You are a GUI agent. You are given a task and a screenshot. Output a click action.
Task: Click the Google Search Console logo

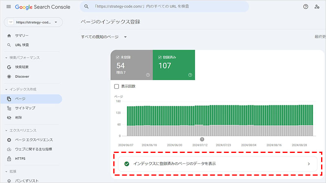[43, 7]
